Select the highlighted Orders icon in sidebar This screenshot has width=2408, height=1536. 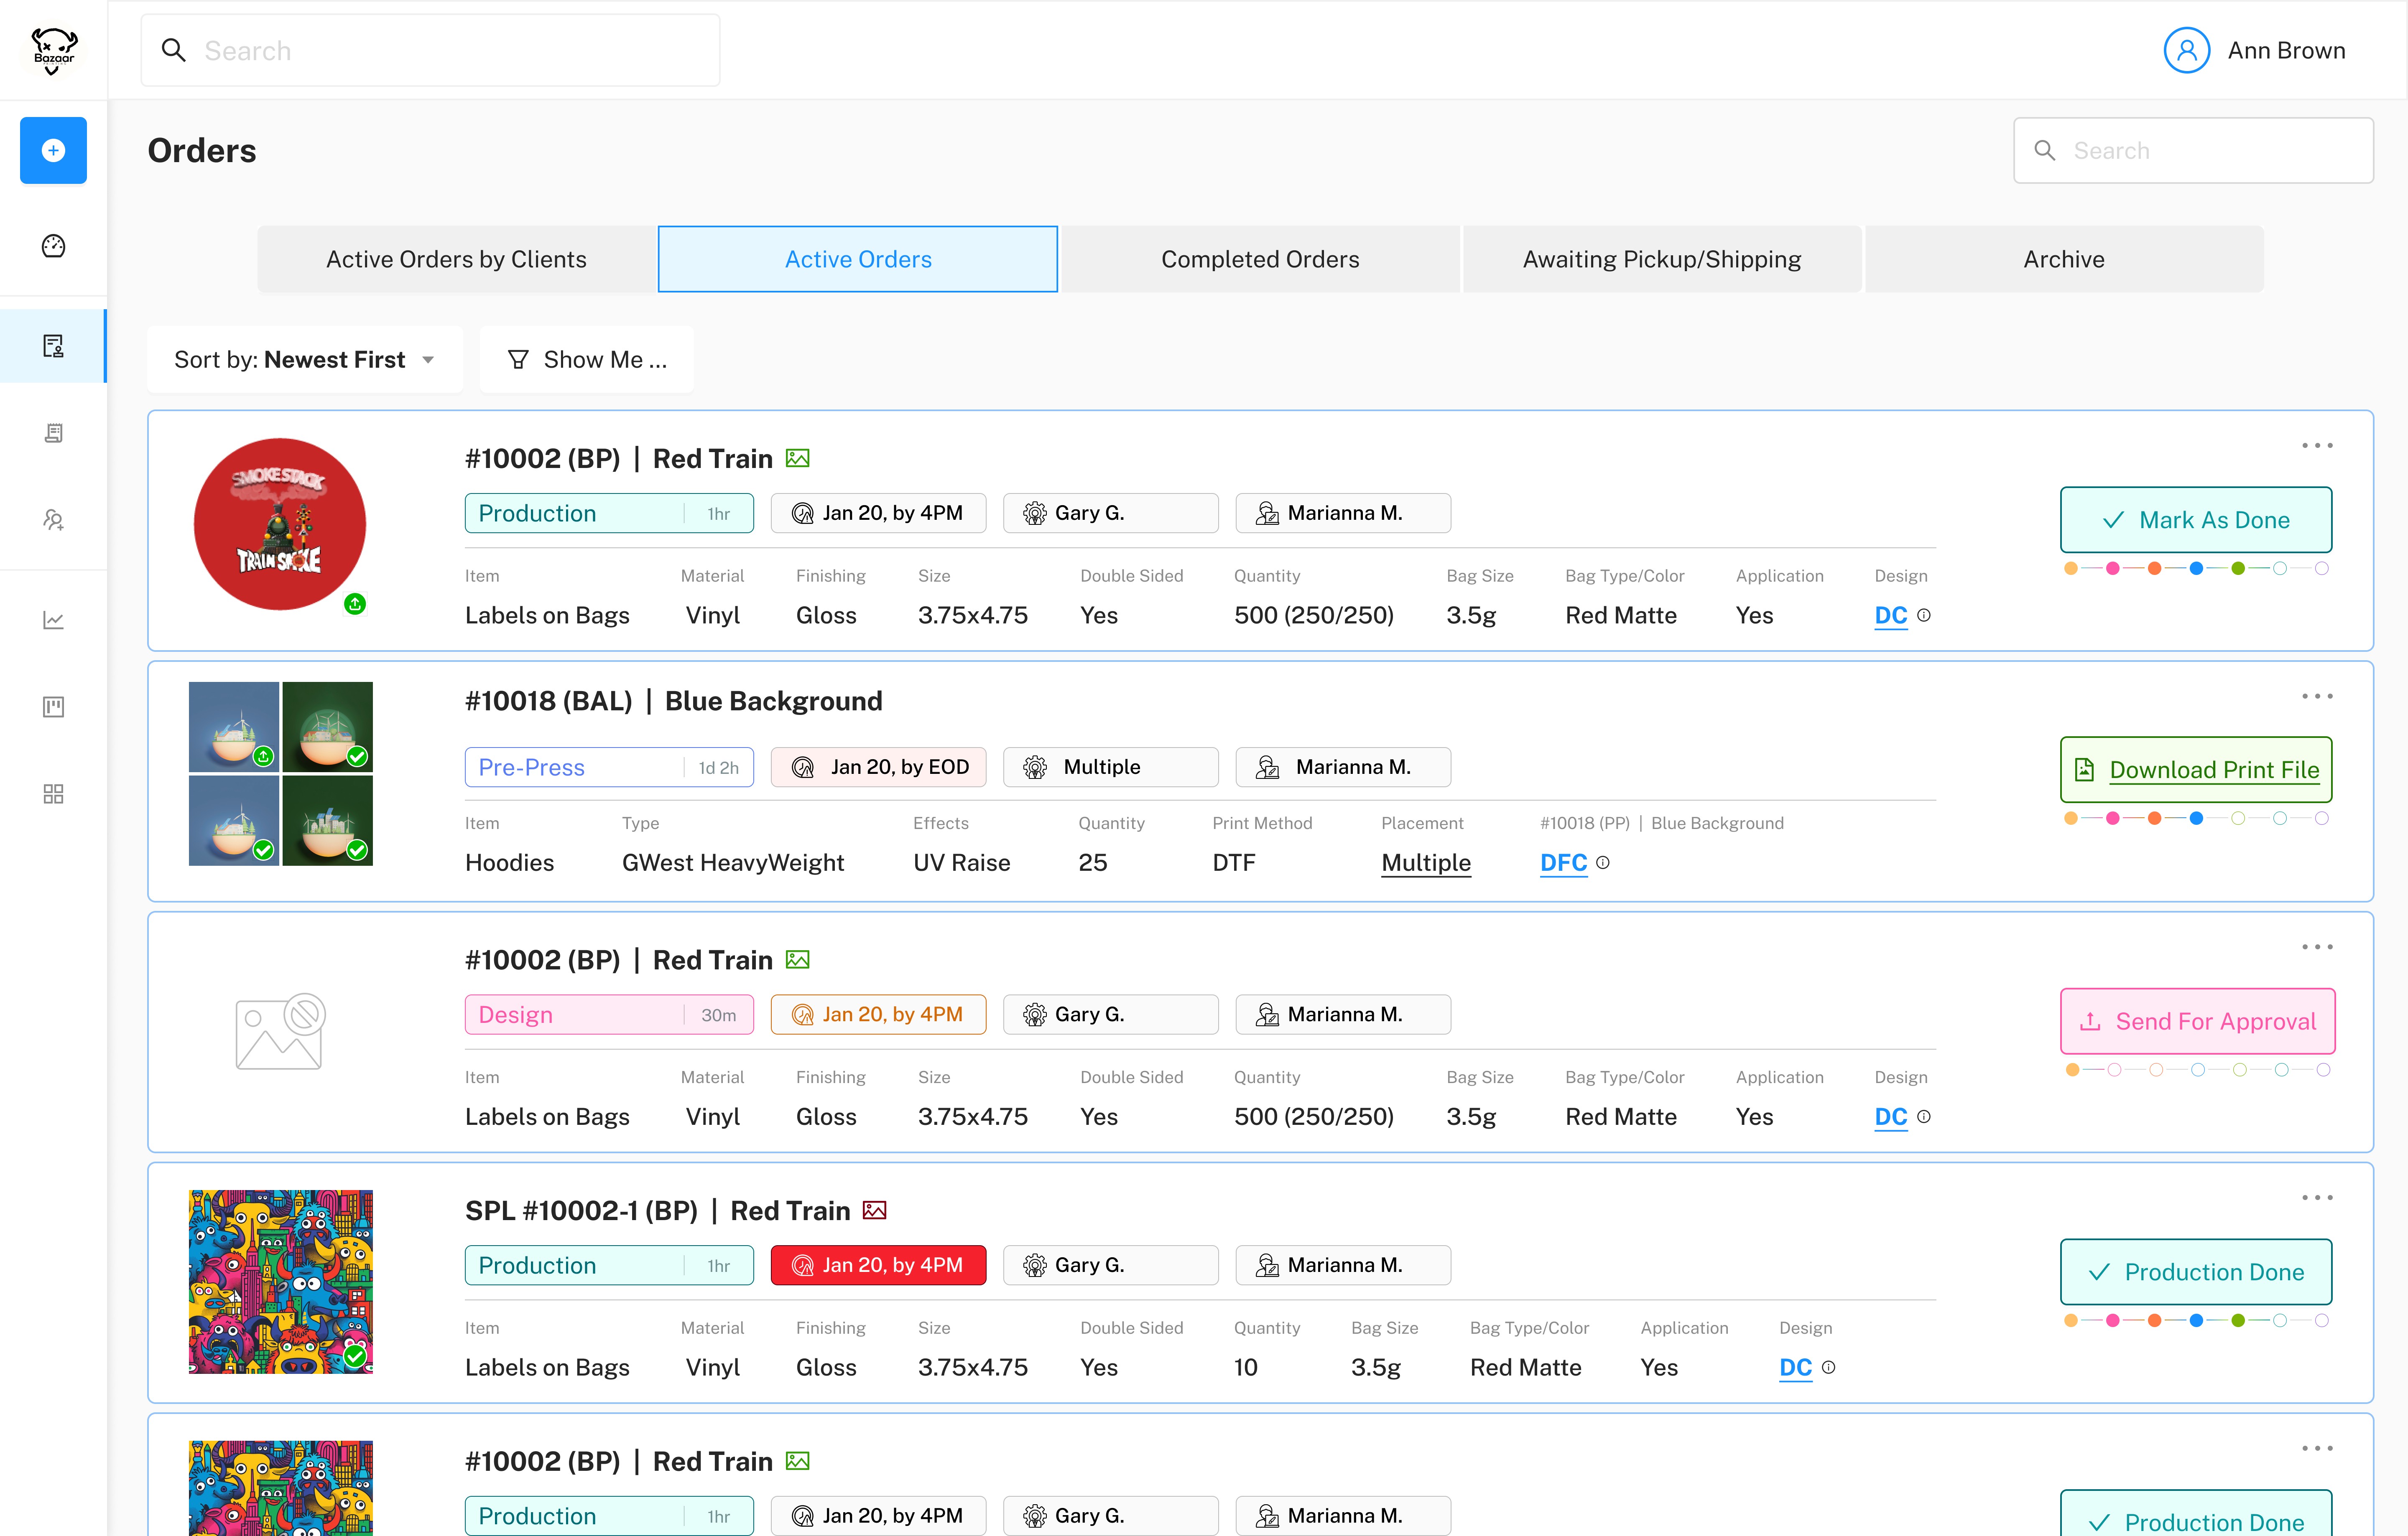(x=54, y=346)
